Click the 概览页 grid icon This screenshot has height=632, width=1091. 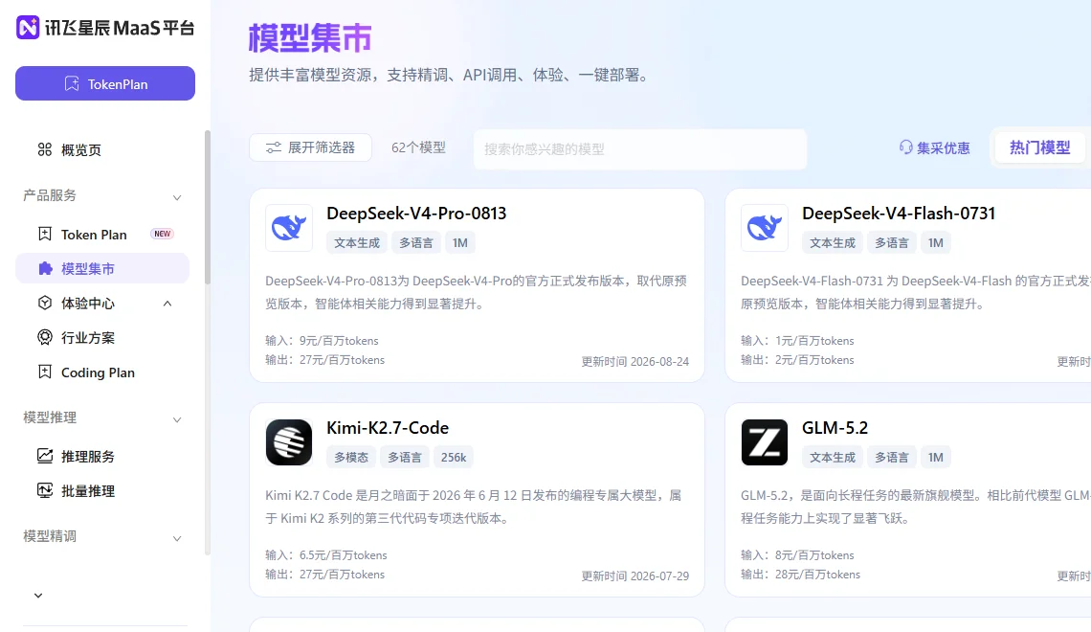[x=45, y=149]
